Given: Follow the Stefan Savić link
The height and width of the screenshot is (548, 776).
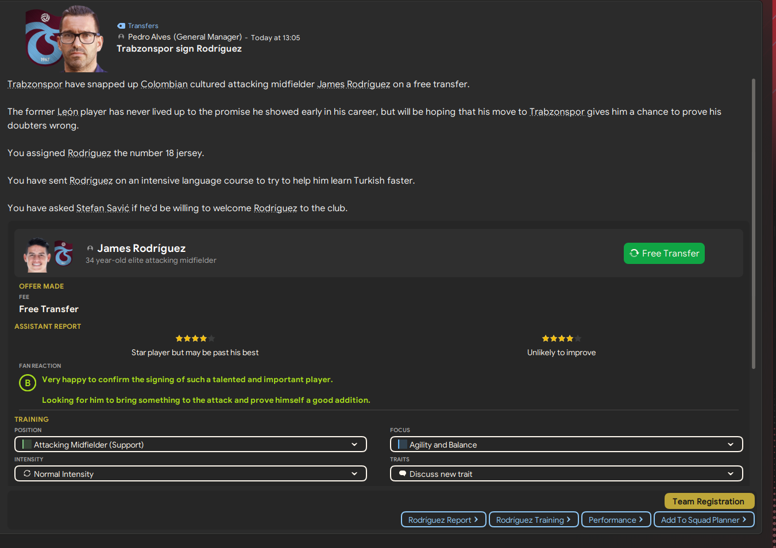Looking at the screenshot, I should 103,208.
